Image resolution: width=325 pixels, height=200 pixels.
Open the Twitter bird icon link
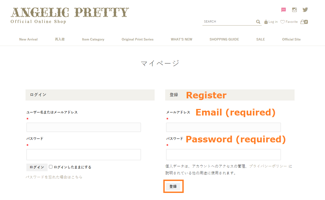305,10
